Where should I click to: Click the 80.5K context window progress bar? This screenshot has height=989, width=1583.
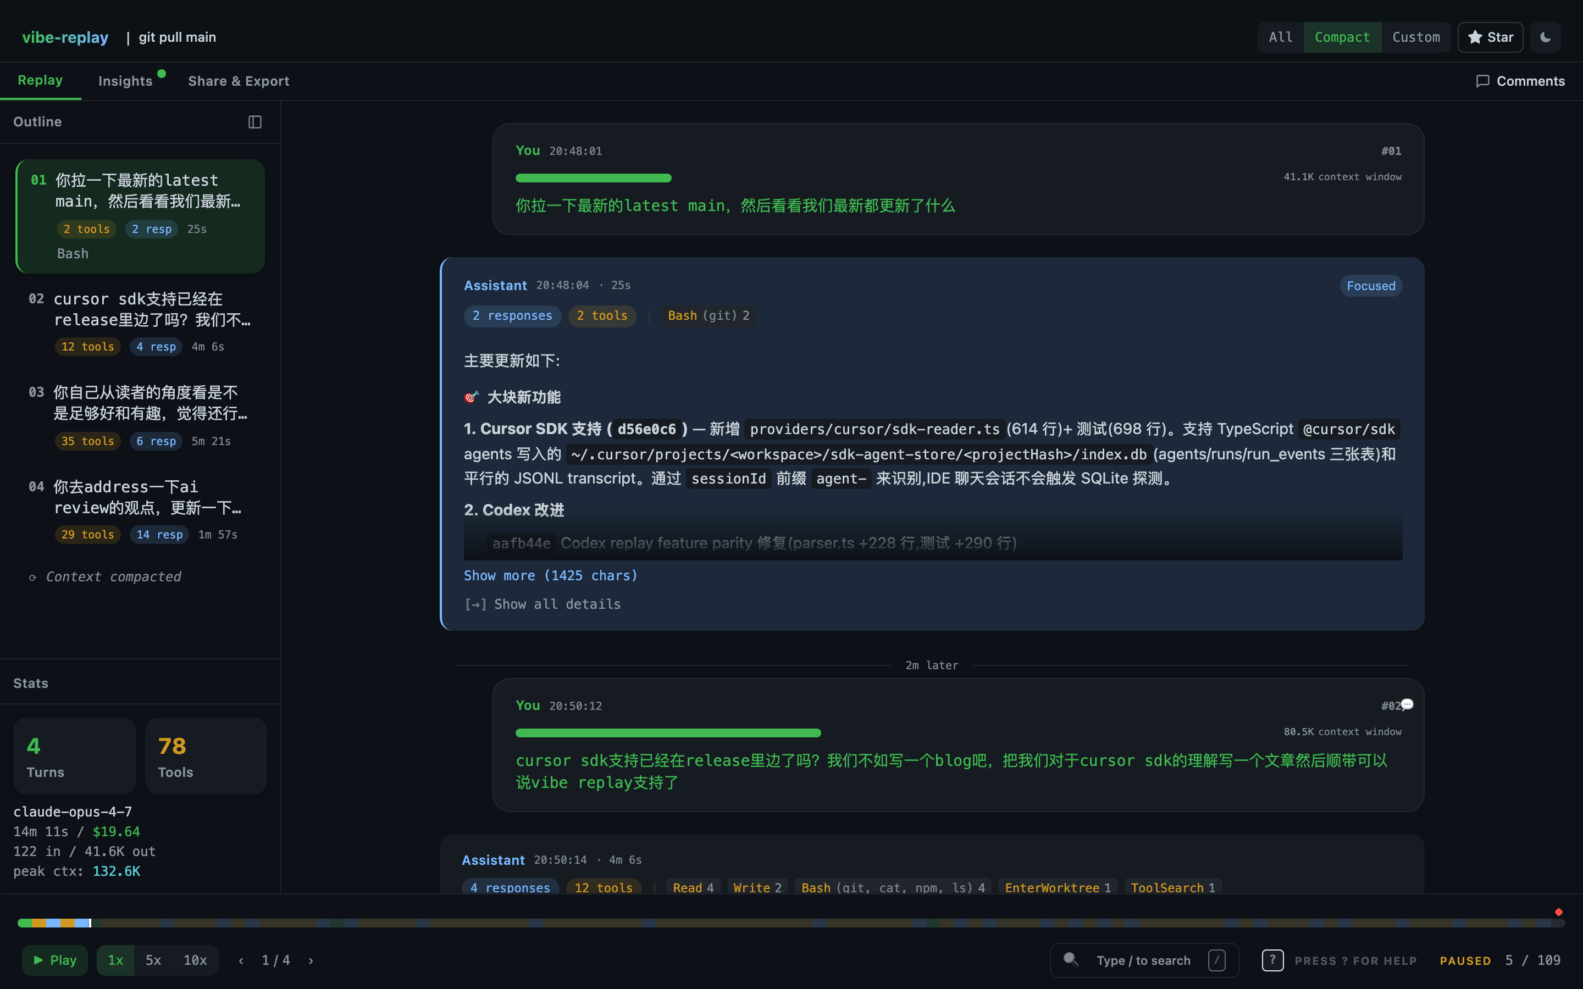668,732
